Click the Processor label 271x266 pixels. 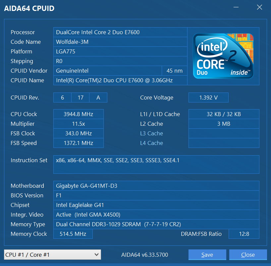click(23, 32)
